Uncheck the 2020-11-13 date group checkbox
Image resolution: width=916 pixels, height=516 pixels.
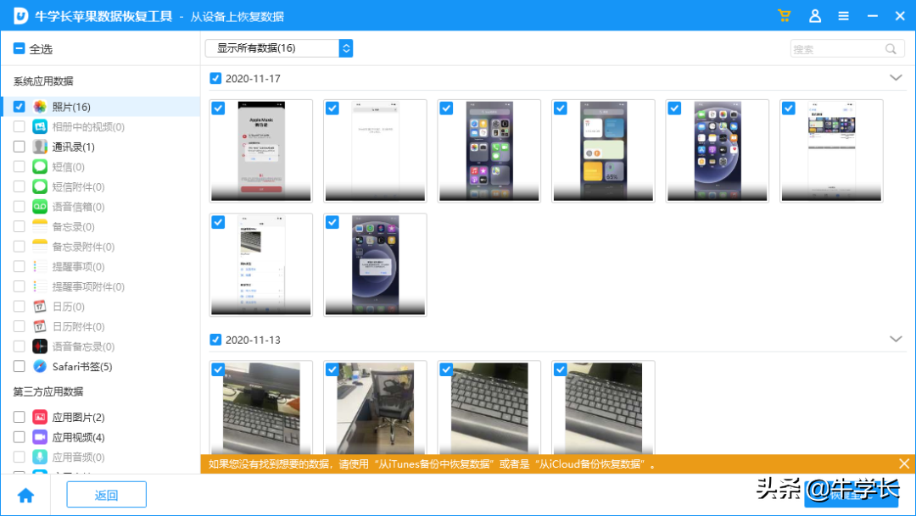pos(215,339)
